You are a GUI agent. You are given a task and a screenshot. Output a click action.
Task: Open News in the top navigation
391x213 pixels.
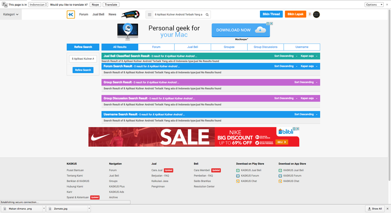pyautogui.click(x=112, y=14)
